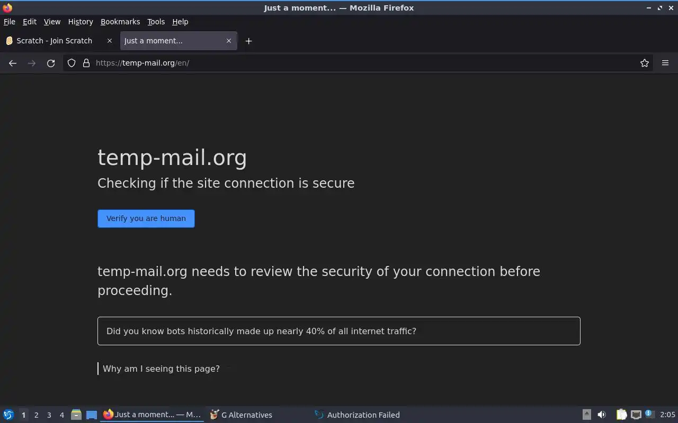Open the Help menu
This screenshot has width=678, height=423.
pyautogui.click(x=180, y=22)
